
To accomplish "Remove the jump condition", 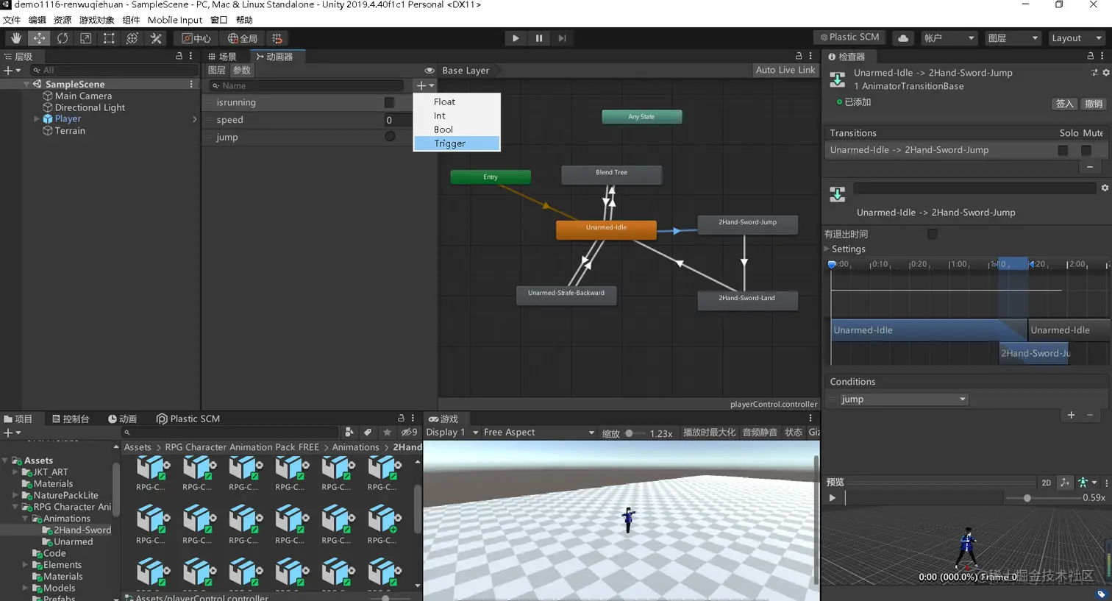I will 1090,416.
